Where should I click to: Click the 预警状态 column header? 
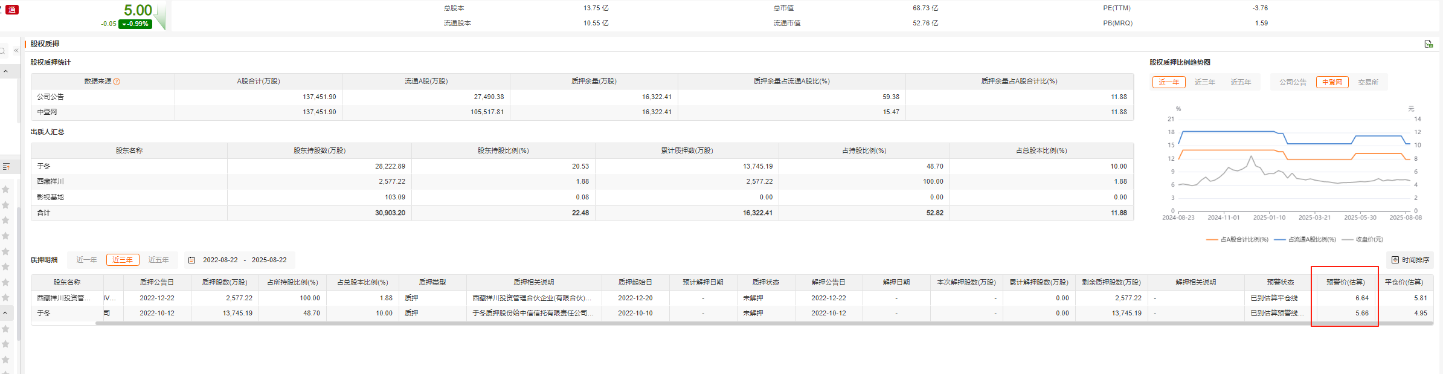point(1281,282)
